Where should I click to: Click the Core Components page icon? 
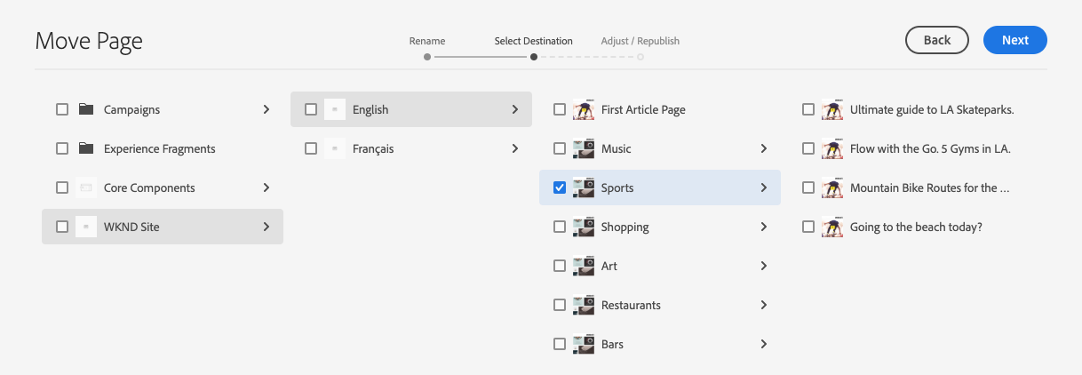[86, 188]
